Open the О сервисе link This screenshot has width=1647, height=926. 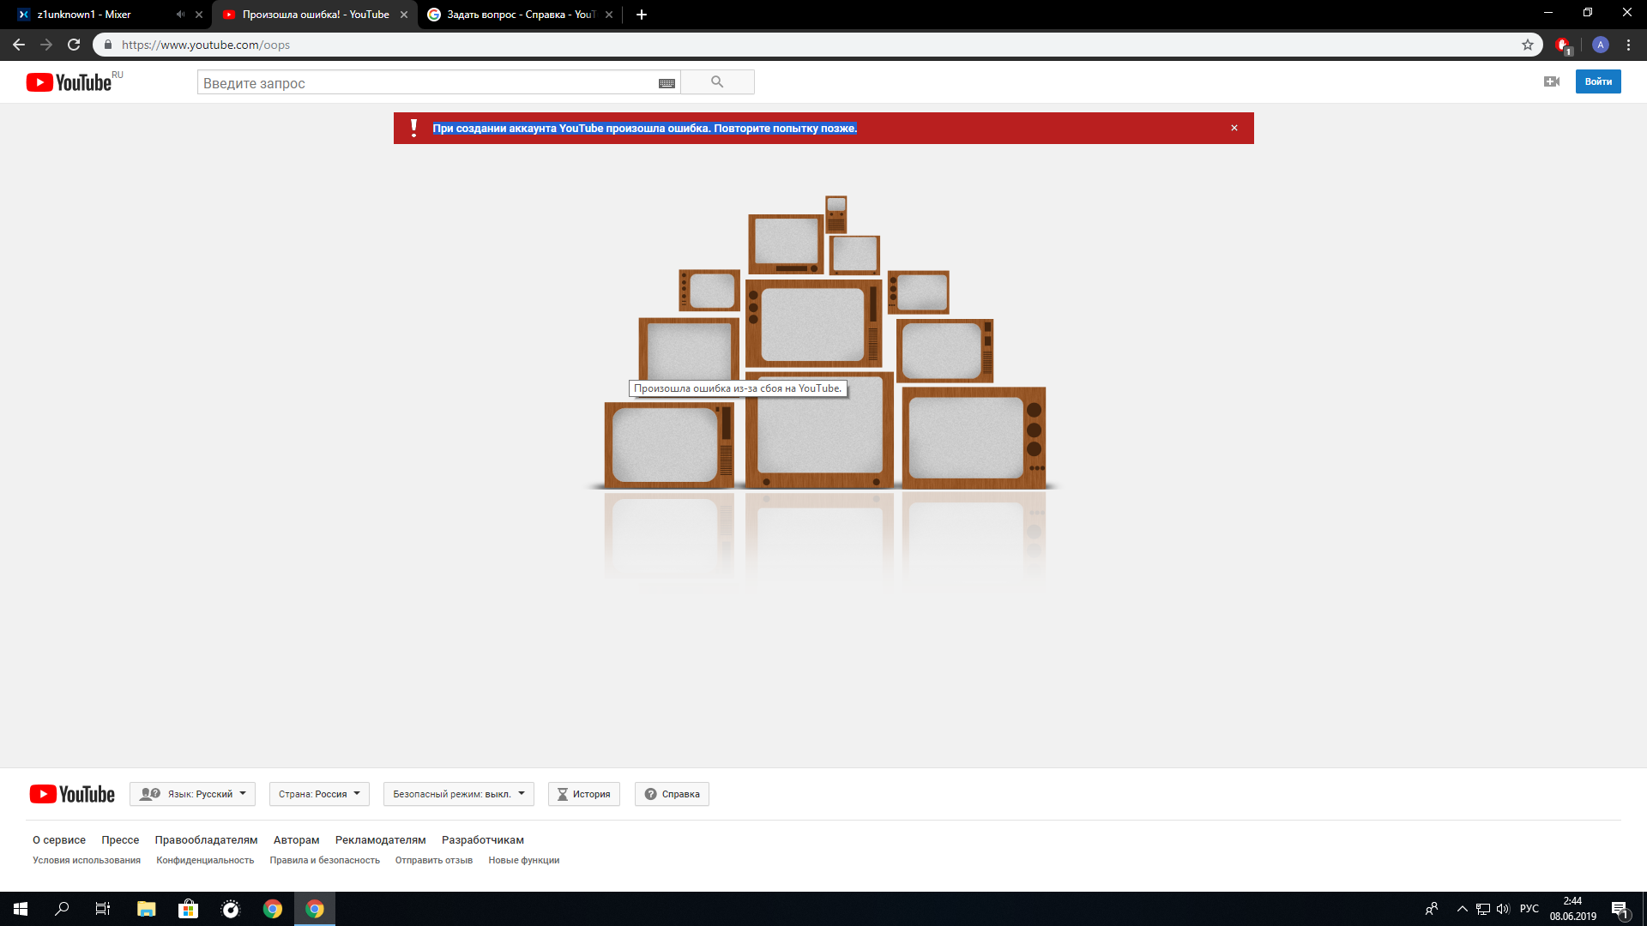click(59, 840)
